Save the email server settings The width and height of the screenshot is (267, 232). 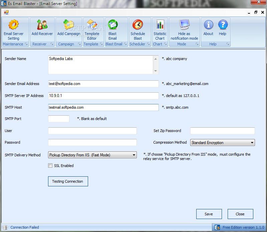(x=209, y=214)
